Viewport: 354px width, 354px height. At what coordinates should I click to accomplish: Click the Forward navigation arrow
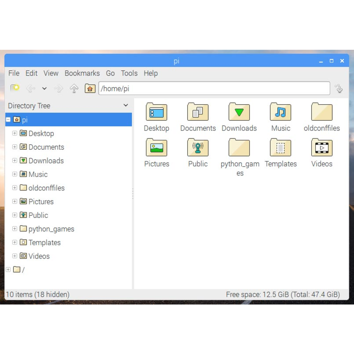[58, 88]
